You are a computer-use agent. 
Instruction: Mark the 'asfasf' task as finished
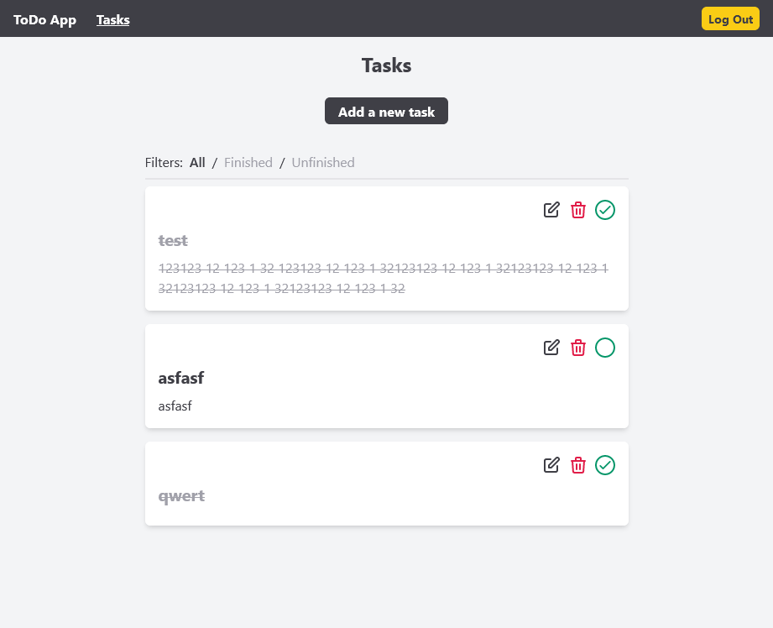(x=605, y=348)
